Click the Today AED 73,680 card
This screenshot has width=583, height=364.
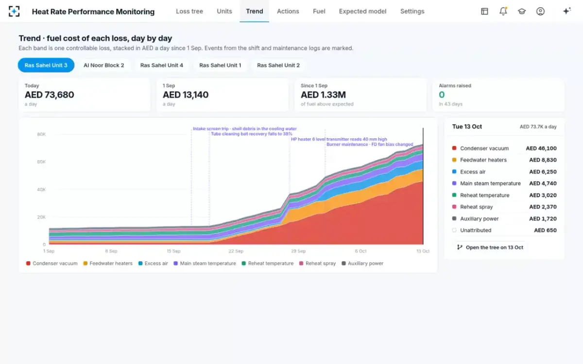pyautogui.click(x=85, y=95)
